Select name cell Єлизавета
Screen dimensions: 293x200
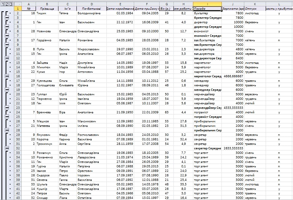67,85
